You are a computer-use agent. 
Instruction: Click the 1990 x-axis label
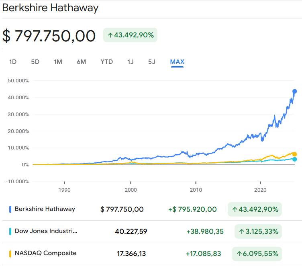click(x=65, y=190)
